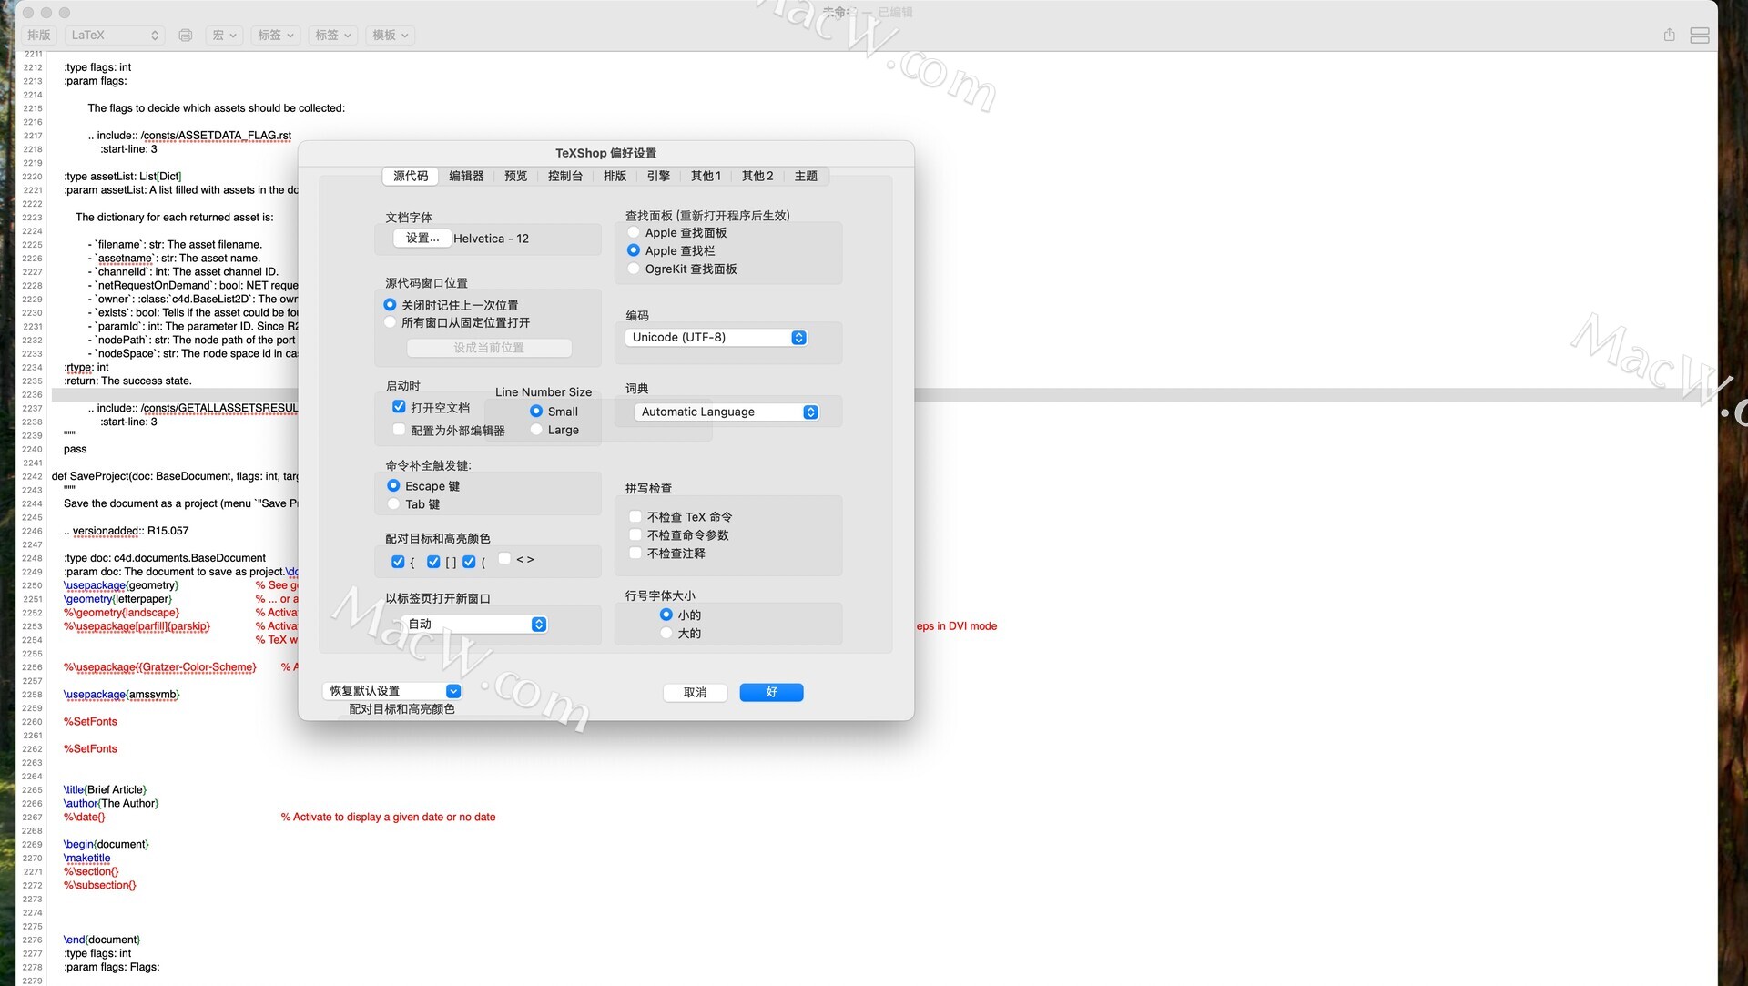The image size is (1748, 986).
Task: Click the \end{document} line
Action: click(x=102, y=940)
